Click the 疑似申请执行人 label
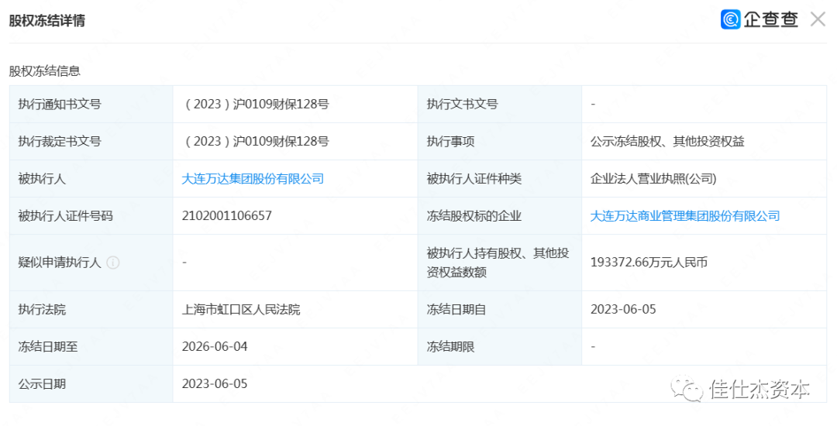The height and width of the screenshot is (426, 837). click(x=60, y=263)
